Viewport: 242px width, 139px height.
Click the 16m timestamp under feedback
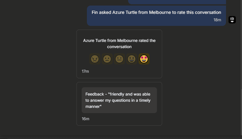coord(85,119)
